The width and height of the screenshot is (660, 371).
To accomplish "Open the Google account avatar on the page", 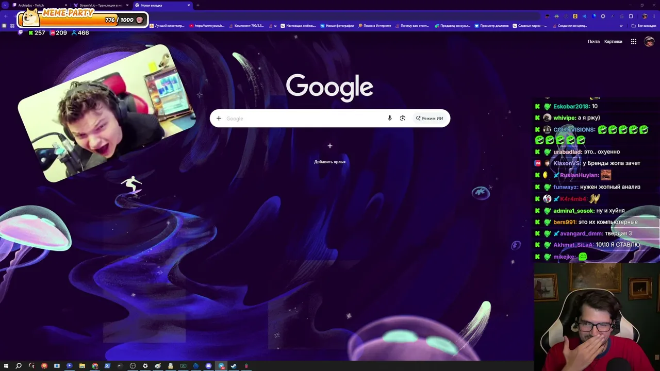I will [649, 42].
